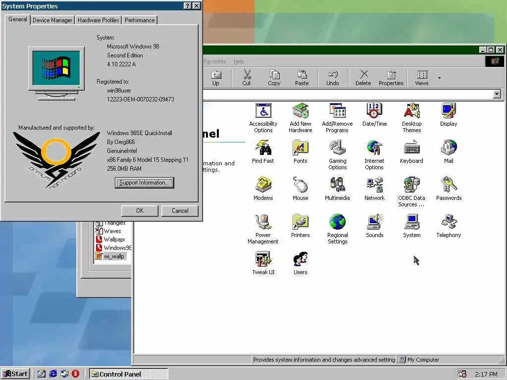
Task: Switch to the Hardware Profiles tab
Action: coord(99,20)
